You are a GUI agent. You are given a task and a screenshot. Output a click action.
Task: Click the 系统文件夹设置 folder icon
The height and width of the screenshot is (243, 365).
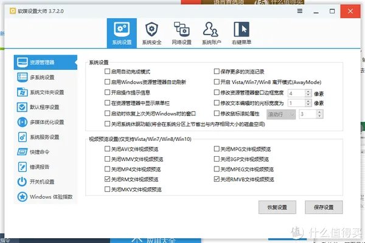23,92
